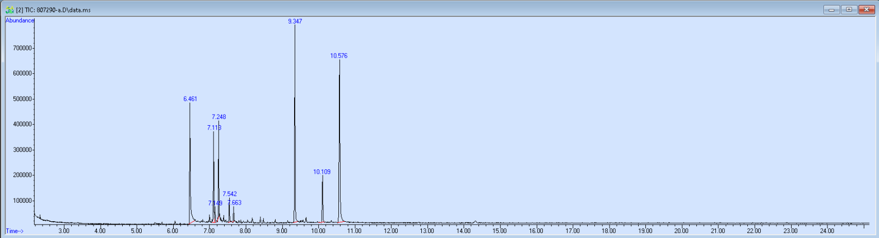Image resolution: width=879 pixels, height=238 pixels.
Task: Select the peak label 10.109
Action: 322,172
